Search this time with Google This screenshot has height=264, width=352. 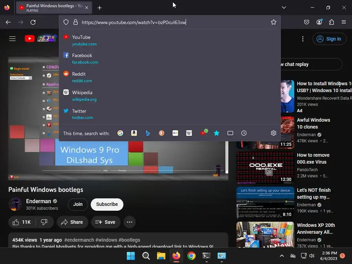tap(120, 133)
